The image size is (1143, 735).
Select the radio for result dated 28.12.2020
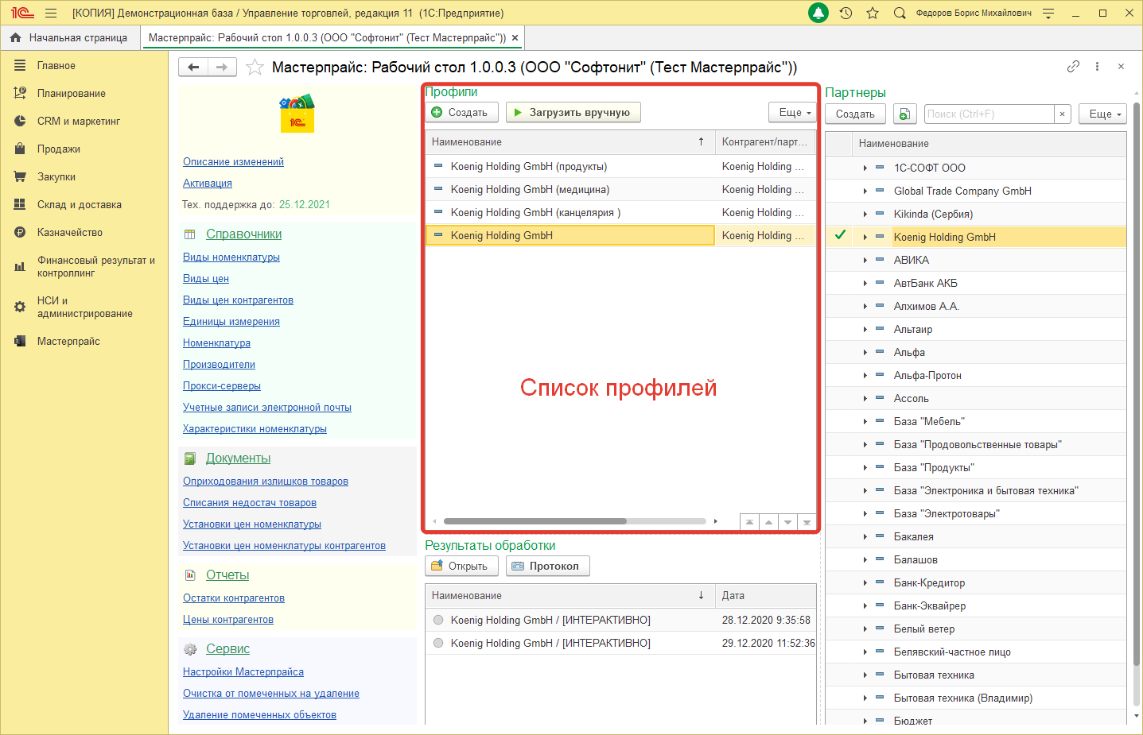tap(438, 621)
